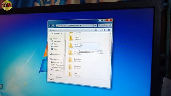Viewport: 171px width, 96px height.
Task: Select vivo 1951 in the address path
Action: click(63, 26)
